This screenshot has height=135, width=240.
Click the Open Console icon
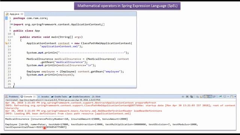pos(232,97)
